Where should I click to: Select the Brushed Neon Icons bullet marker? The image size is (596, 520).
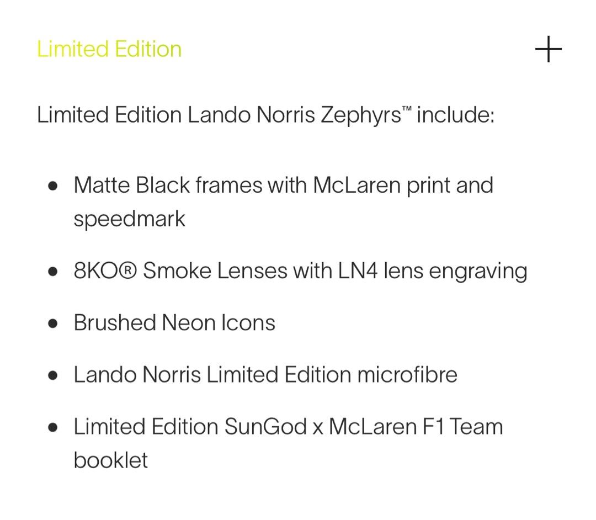pos(53,322)
